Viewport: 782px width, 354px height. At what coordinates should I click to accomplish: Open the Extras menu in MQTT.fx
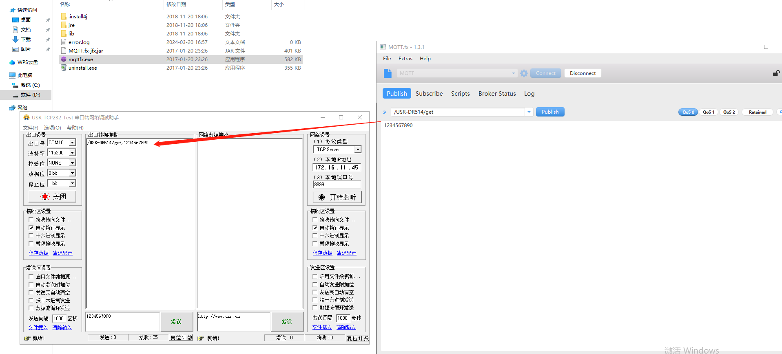[405, 59]
